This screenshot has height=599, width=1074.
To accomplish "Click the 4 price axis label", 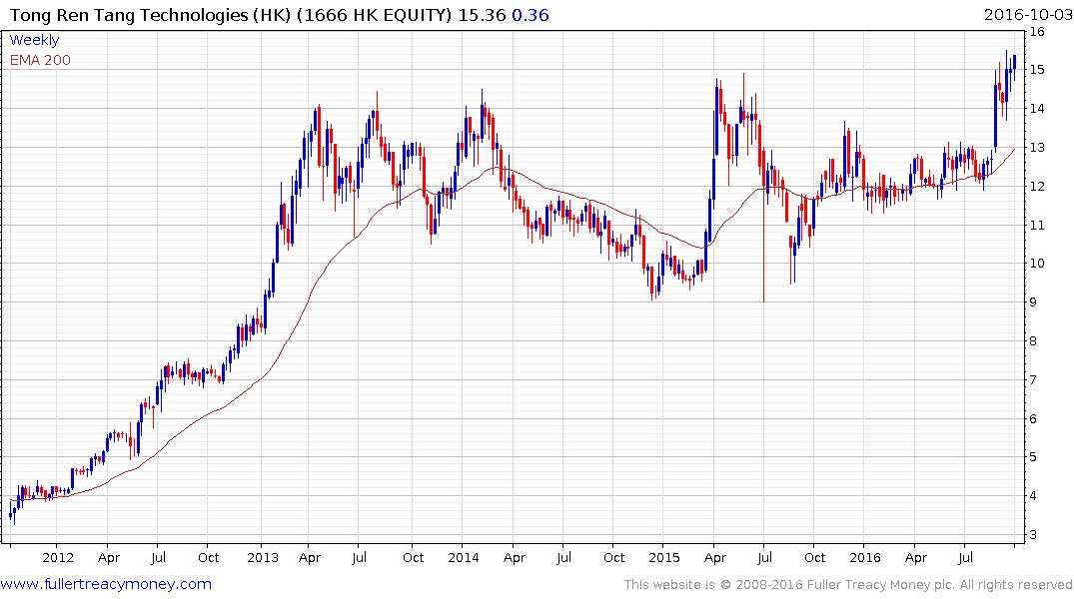I will click(x=1034, y=495).
